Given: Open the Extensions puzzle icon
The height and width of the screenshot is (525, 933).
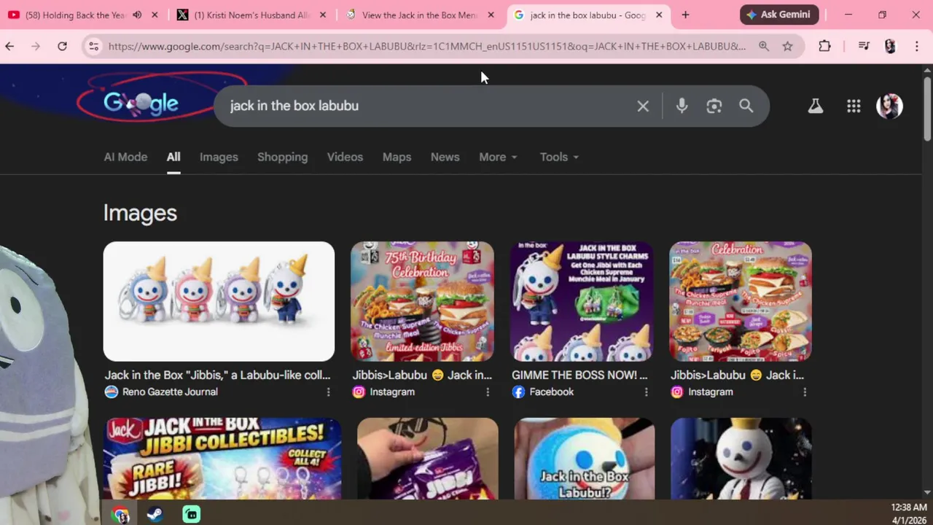Looking at the screenshot, I should (x=824, y=46).
